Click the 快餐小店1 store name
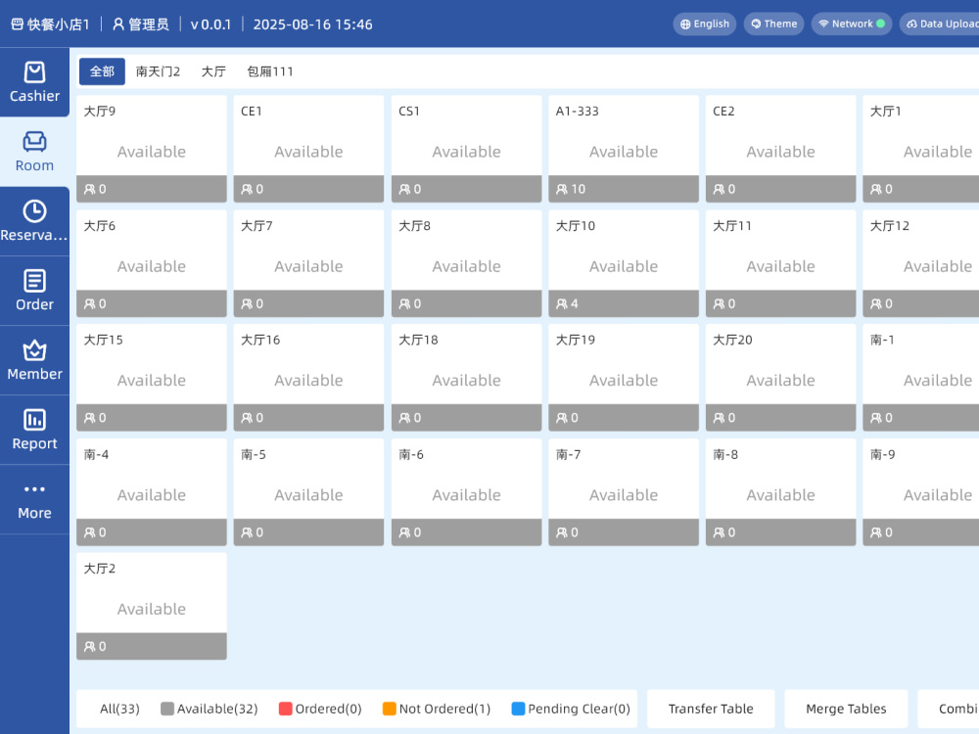 click(51, 24)
